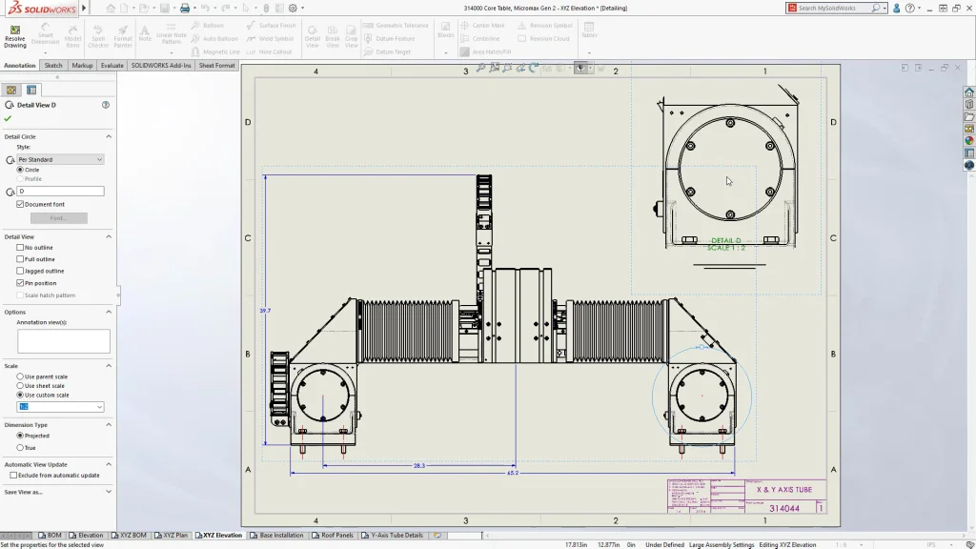The height and width of the screenshot is (549, 976).
Task: Click the Zoom to Fit view icon
Action: pyautogui.click(x=482, y=69)
